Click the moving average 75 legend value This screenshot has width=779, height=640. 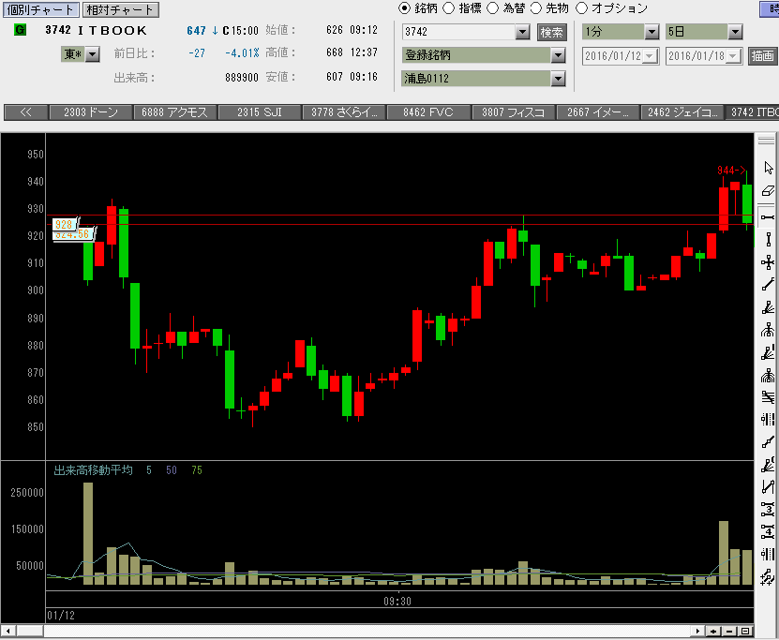click(x=197, y=470)
